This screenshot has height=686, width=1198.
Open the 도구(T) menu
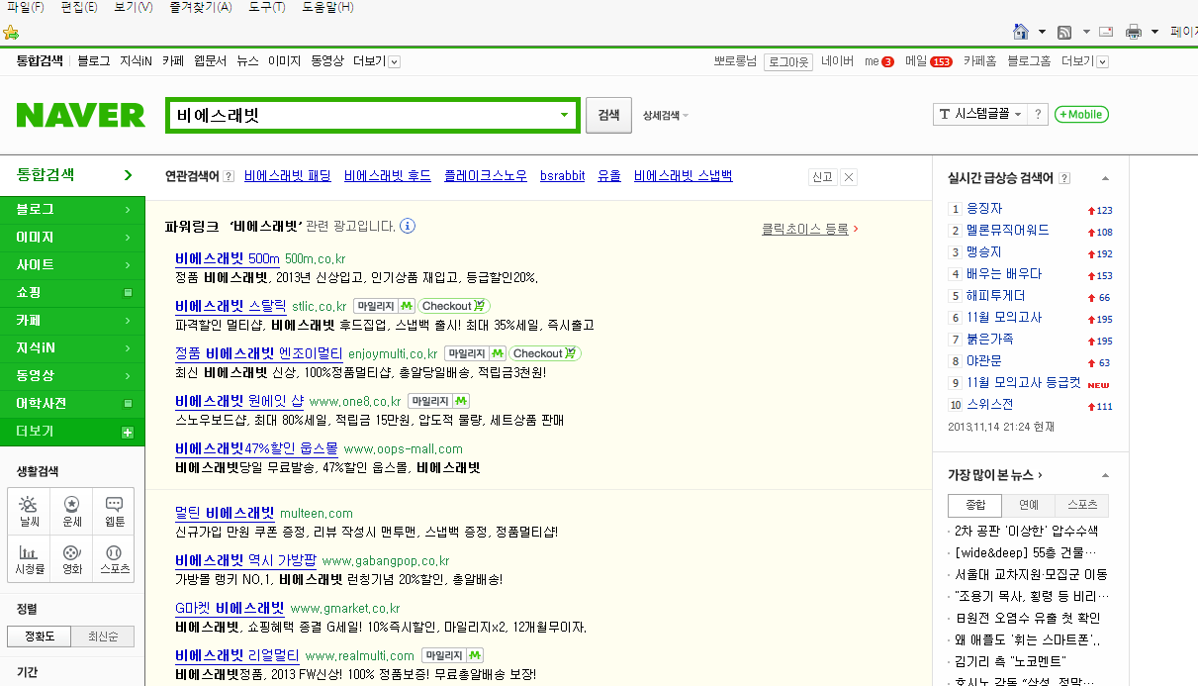pyautogui.click(x=266, y=8)
